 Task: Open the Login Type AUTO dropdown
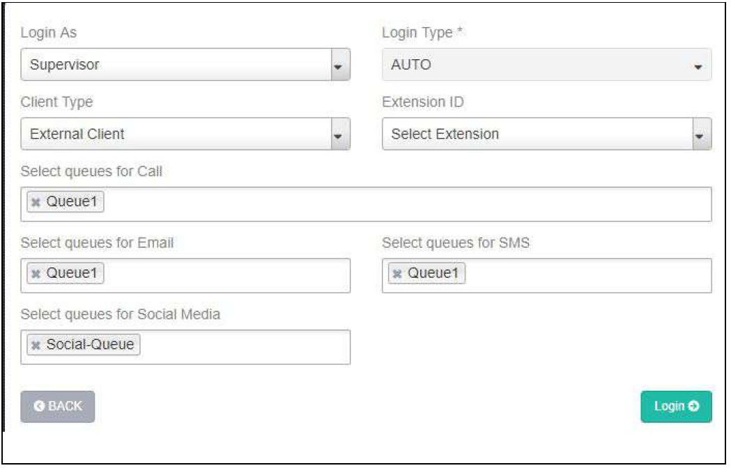coord(547,65)
